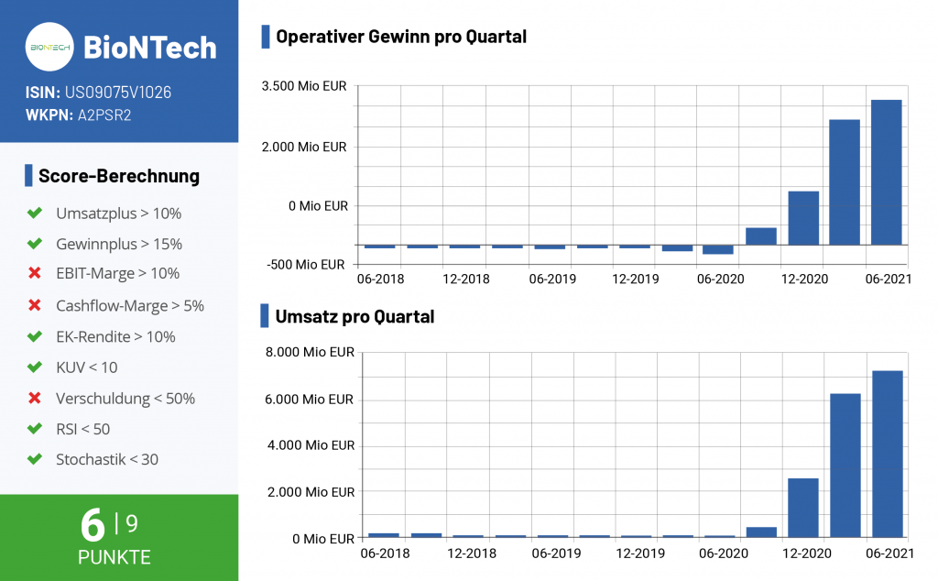Viewport: 938px width, 581px height.
Task: Select the 3.500 Mio EUR axis label
Action: [x=304, y=86]
